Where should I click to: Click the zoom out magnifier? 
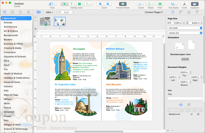100,4
